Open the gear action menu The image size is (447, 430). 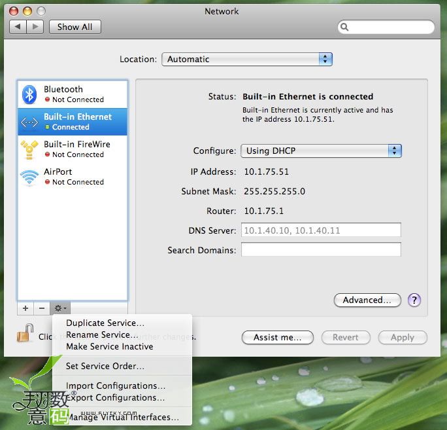60,308
